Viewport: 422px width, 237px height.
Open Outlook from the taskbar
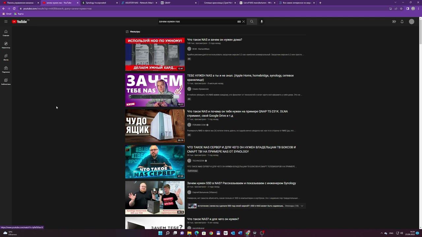(x=233, y=233)
